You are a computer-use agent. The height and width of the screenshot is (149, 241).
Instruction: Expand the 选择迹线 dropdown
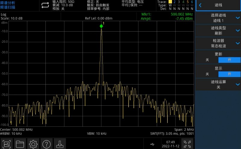click(238, 18)
